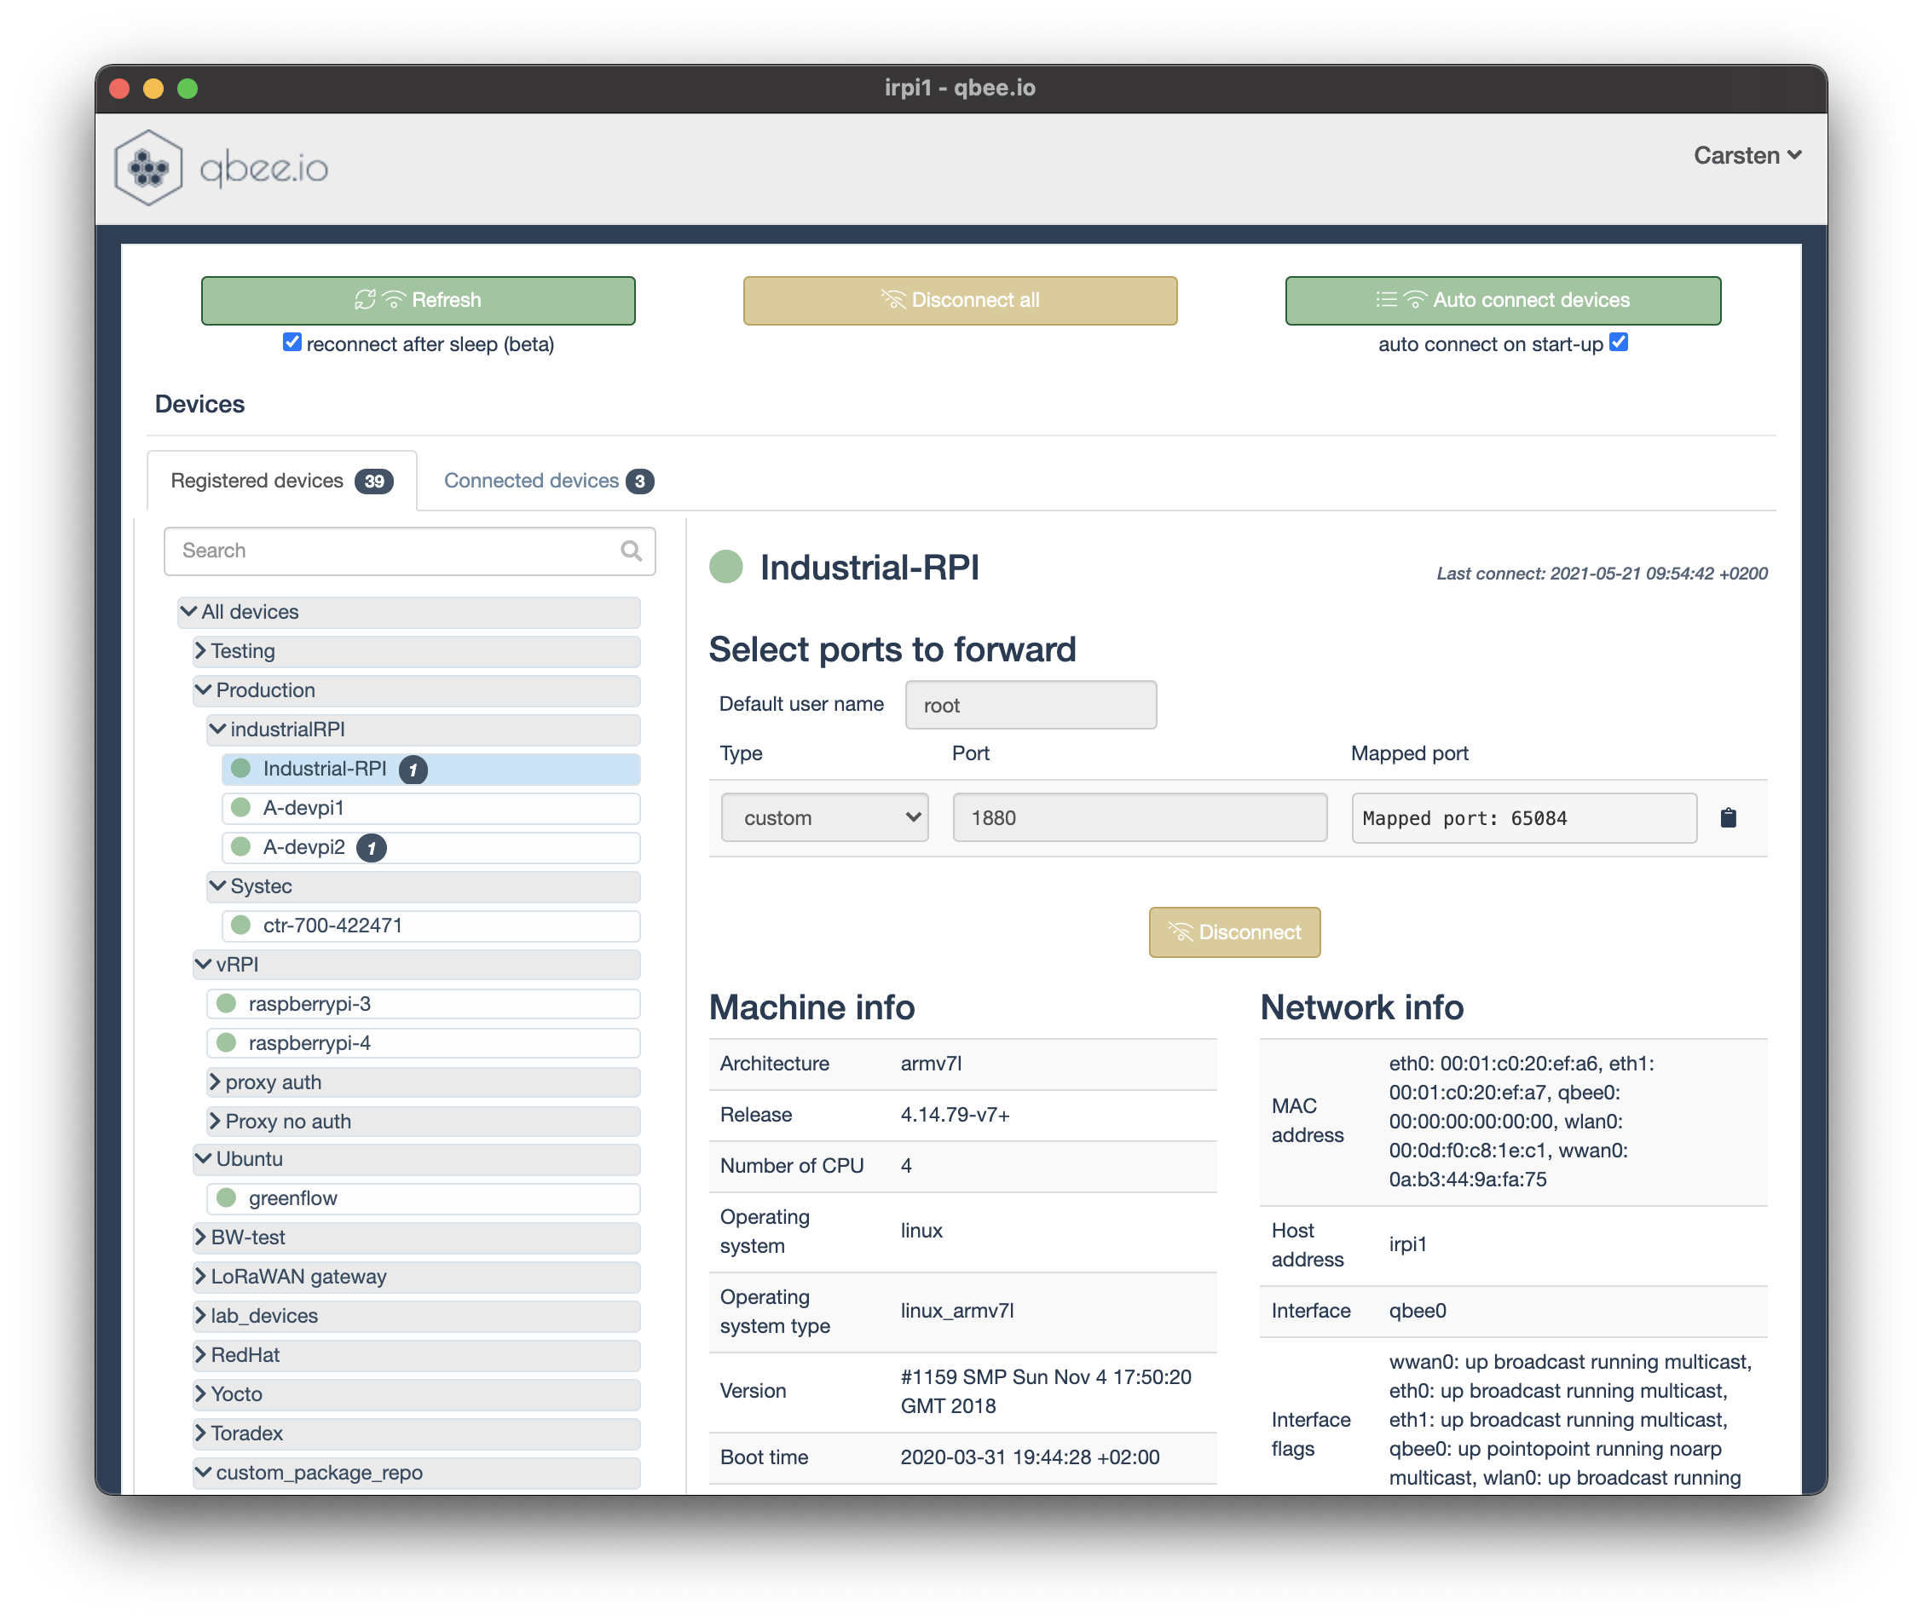
Task: Select Industrial-RPI in device tree
Action: pos(431,769)
